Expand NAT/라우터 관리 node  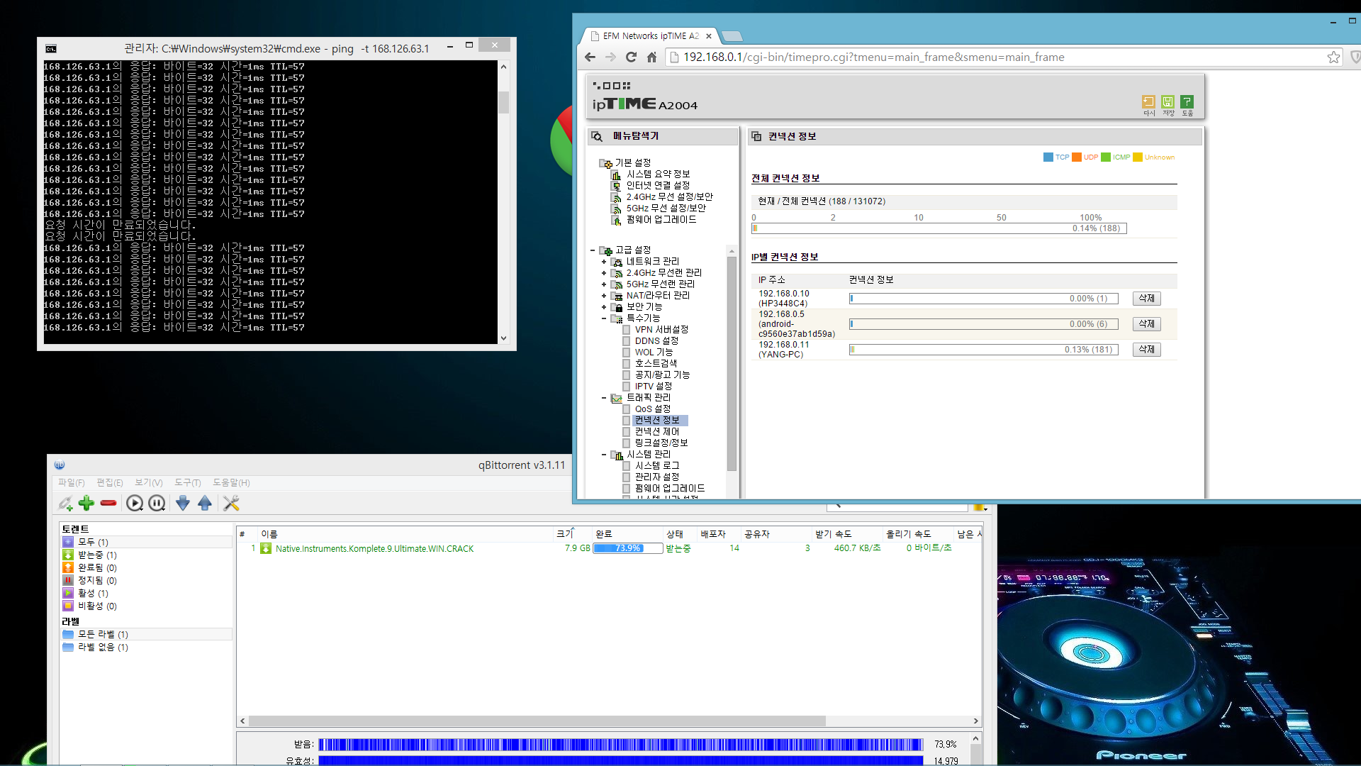point(604,296)
